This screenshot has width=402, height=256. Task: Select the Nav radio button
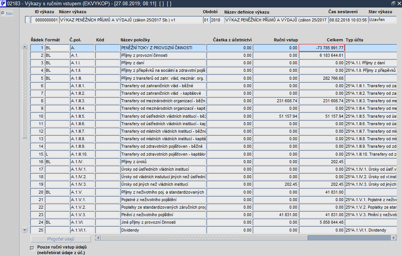[3, 13]
